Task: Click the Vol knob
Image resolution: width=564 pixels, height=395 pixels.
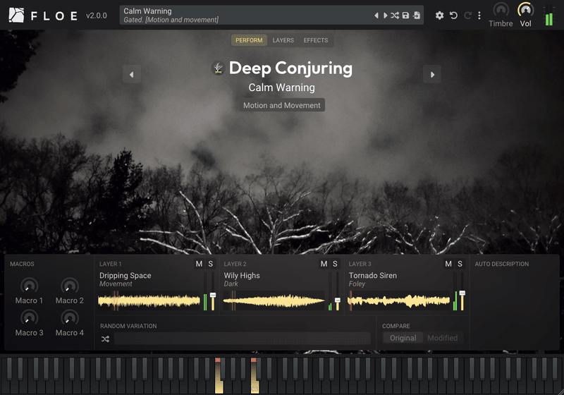Action: [x=525, y=10]
